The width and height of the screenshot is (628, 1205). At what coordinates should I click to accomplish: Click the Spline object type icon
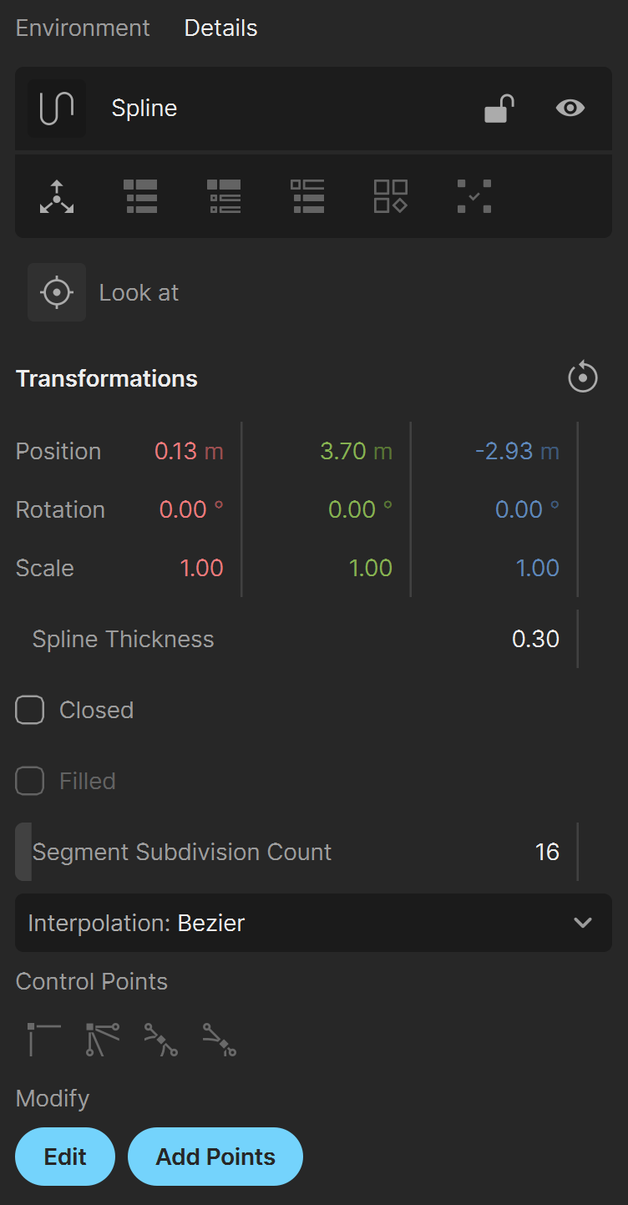(x=57, y=109)
